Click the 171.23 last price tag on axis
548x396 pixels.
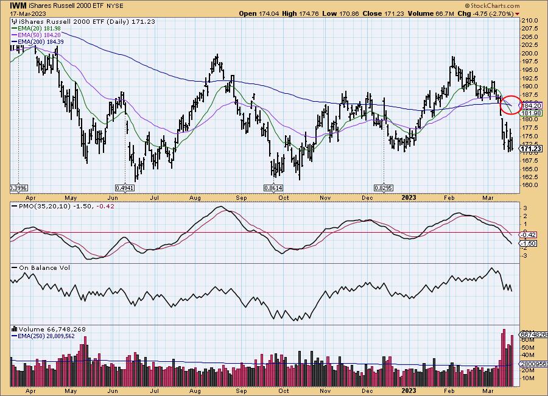(531, 149)
